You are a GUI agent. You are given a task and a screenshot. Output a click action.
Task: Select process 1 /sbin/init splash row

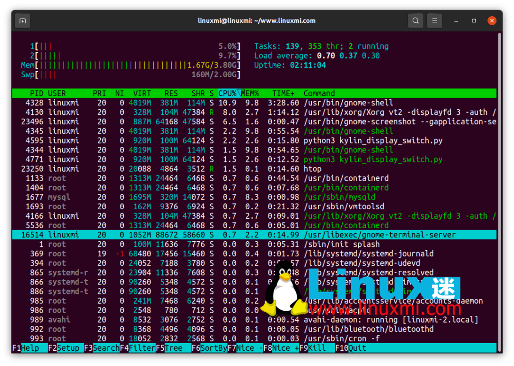pos(254,244)
